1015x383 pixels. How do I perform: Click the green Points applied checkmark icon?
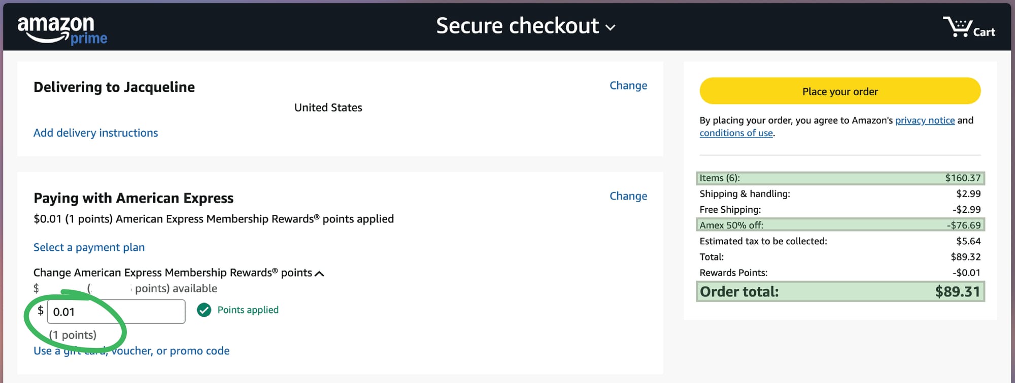click(204, 310)
